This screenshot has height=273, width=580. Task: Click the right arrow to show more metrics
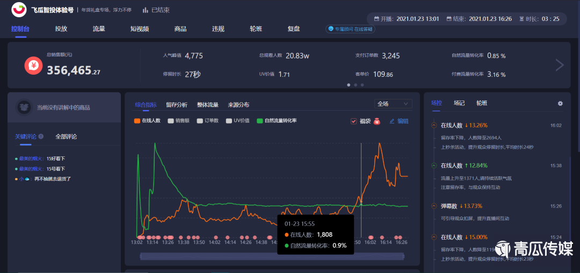click(560, 65)
